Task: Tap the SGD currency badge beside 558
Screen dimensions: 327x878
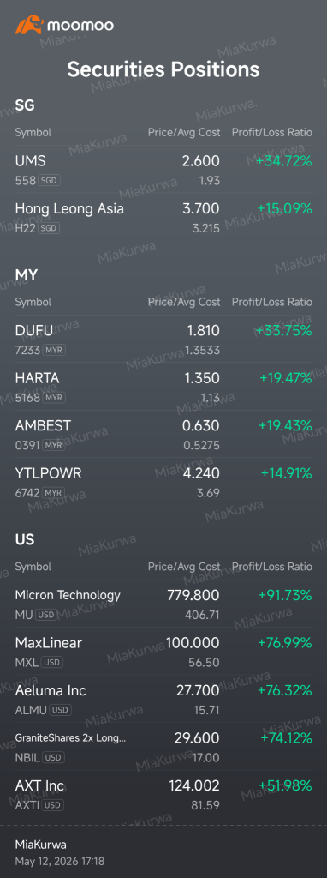Action: pos(49,180)
